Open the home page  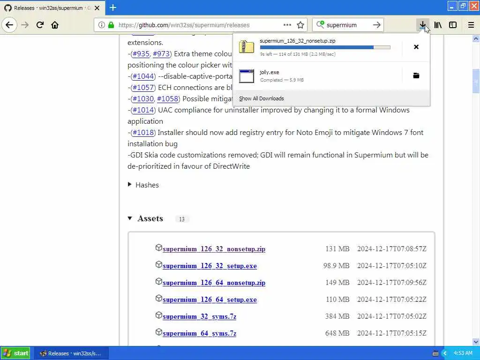click(55, 25)
